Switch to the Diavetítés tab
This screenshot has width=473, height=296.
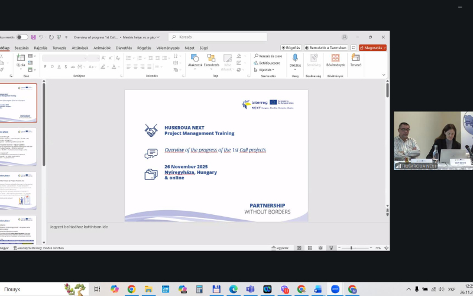(x=124, y=48)
